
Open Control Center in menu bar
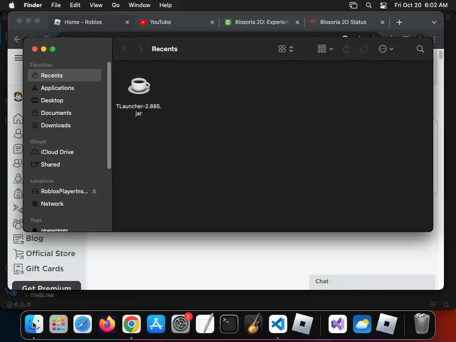(x=383, y=5)
